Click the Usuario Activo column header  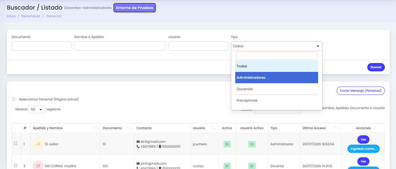(252, 128)
